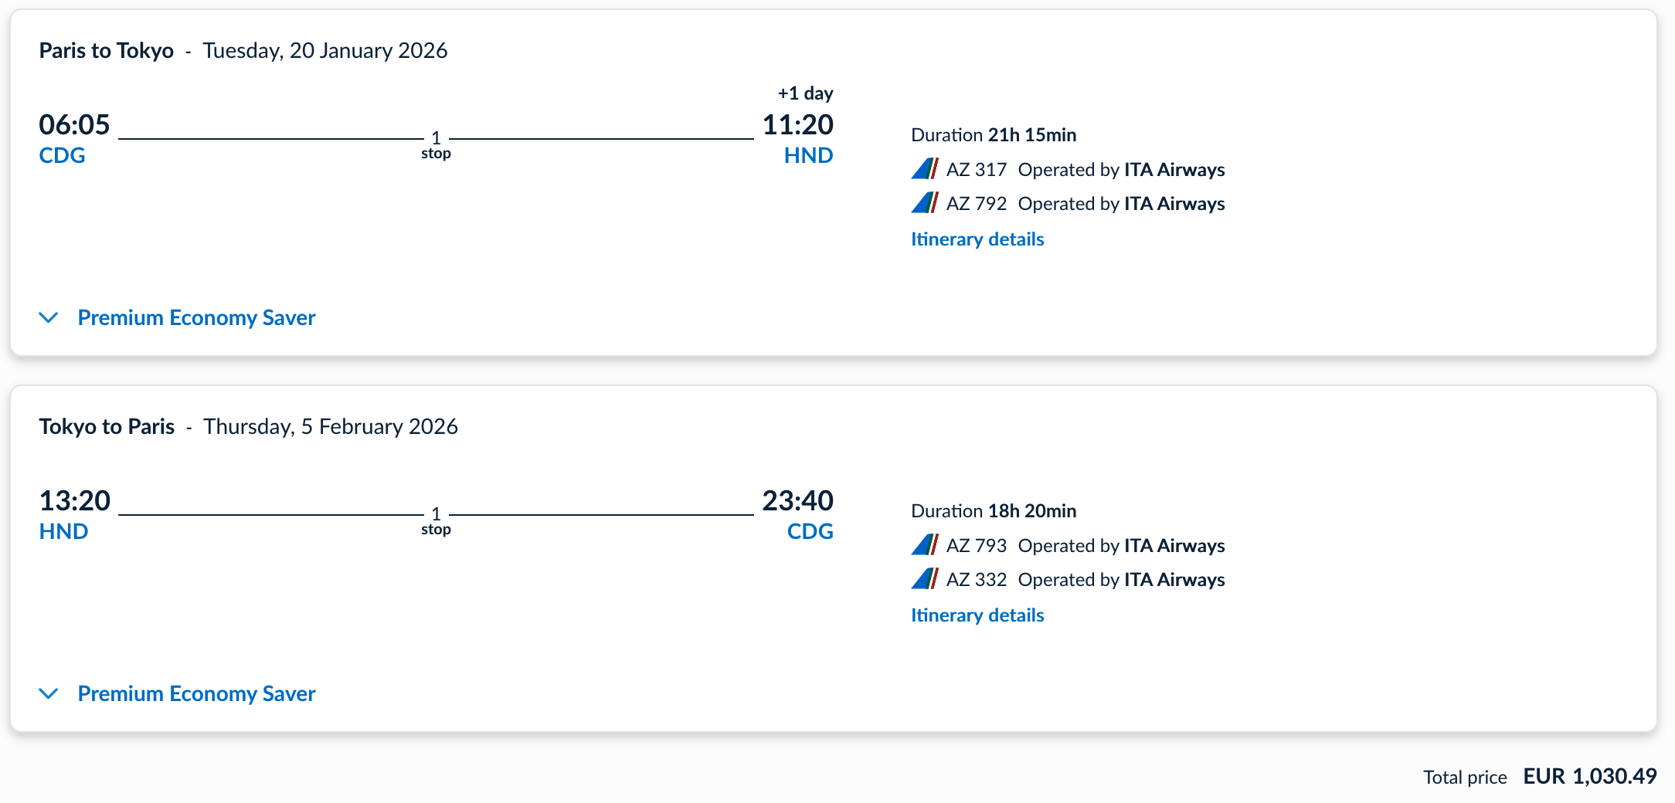Click the ITA Airways logo beside AZ 332
This screenshot has width=1675, height=803.
pyautogui.click(x=924, y=579)
